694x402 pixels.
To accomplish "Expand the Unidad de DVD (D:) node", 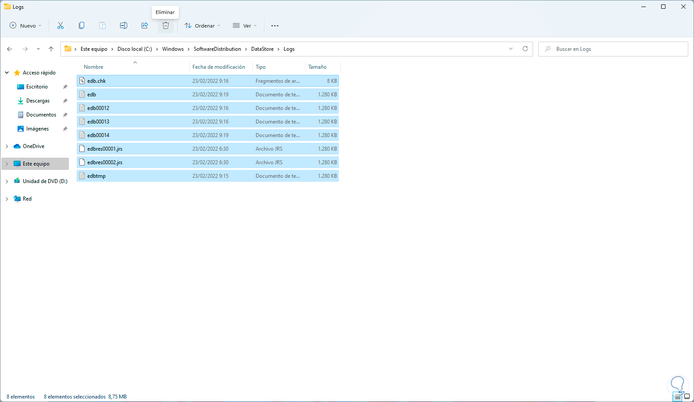I will pyautogui.click(x=7, y=181).
